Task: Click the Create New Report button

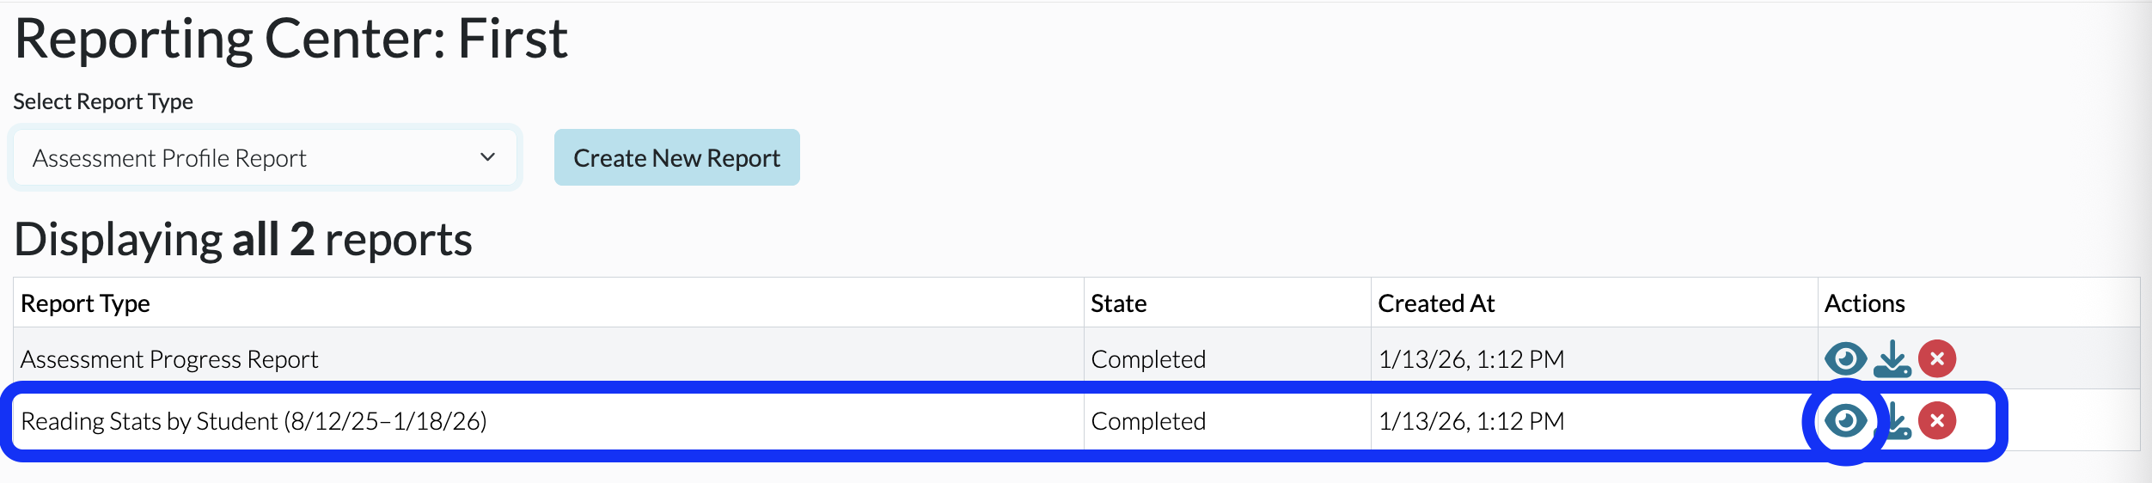Action: tap(677, 157)
